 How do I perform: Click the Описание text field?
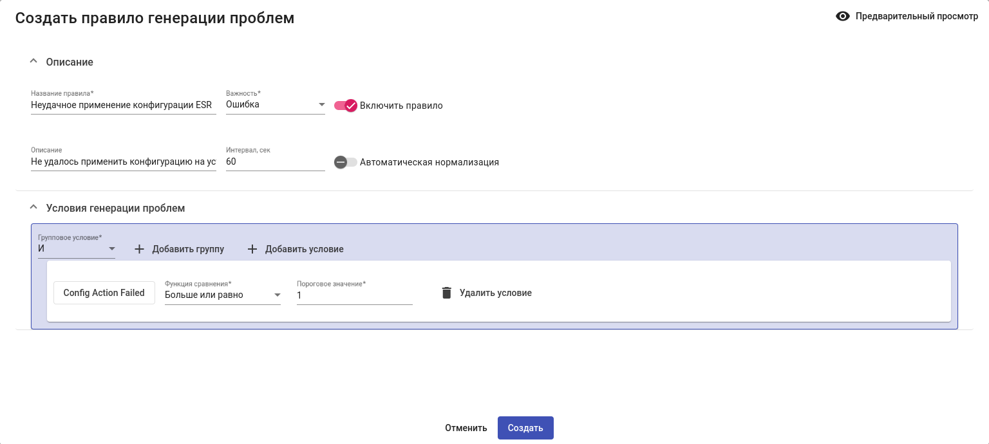point(122,162)
